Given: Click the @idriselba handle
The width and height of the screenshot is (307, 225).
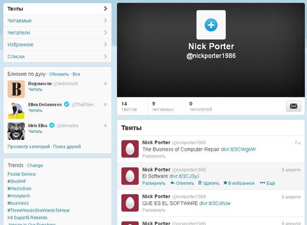Looking at the screenshot, I should 67,126.
